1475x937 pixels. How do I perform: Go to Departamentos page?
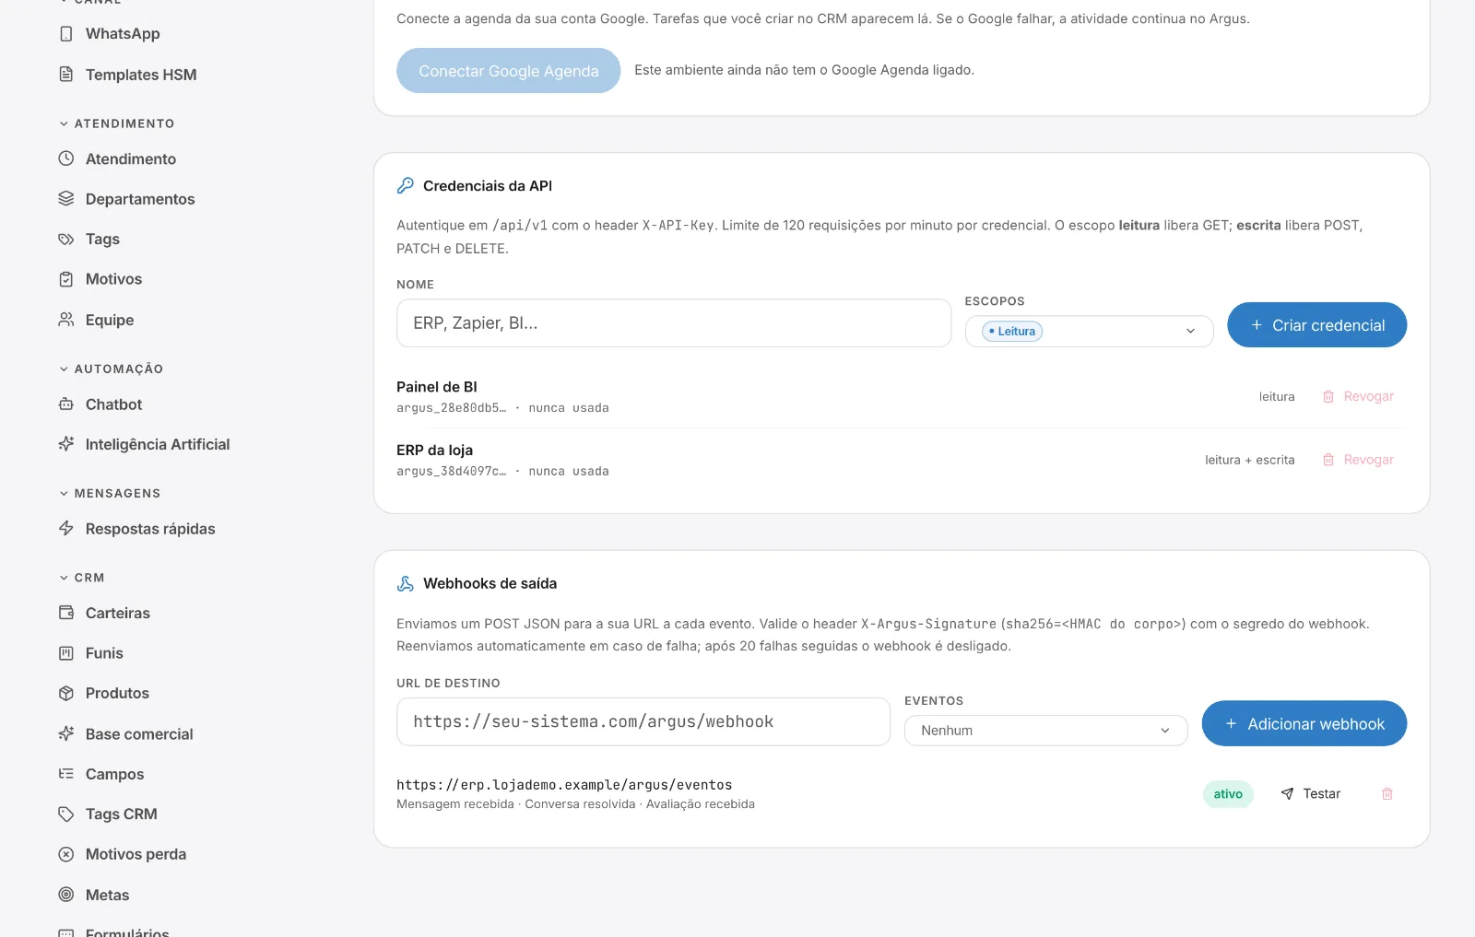[x=140, y=199]
